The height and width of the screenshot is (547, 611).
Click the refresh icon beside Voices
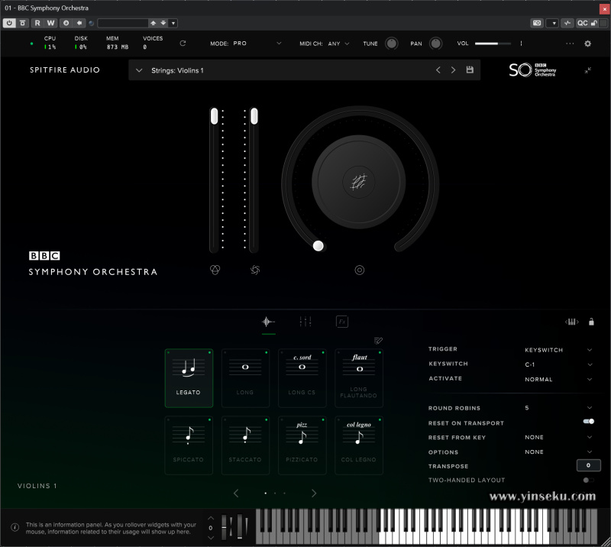tap(183, 44)
